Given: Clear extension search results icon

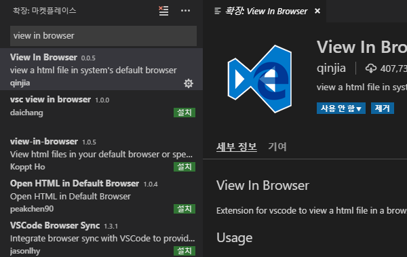Looking at the screenshot, I should 163,11.
